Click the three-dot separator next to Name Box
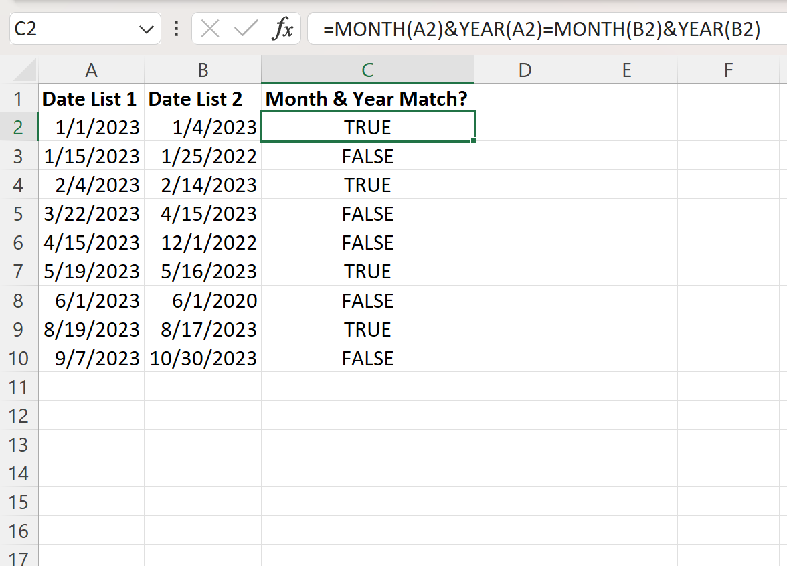Screen dimensions: 787x566 point(177,29)
